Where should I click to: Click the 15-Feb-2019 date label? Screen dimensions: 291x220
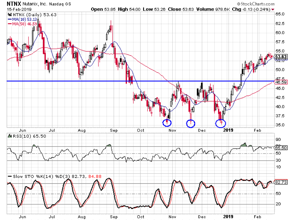pyautogui.click(x=19, y=9)
